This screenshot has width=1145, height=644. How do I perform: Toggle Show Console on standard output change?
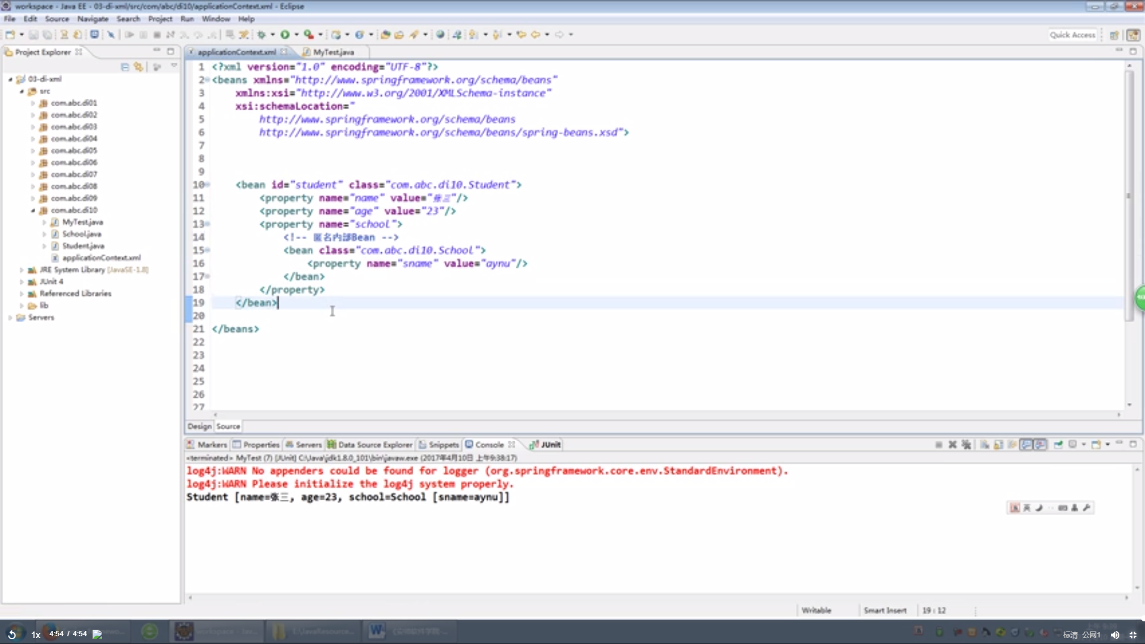tap(1026, 445)
